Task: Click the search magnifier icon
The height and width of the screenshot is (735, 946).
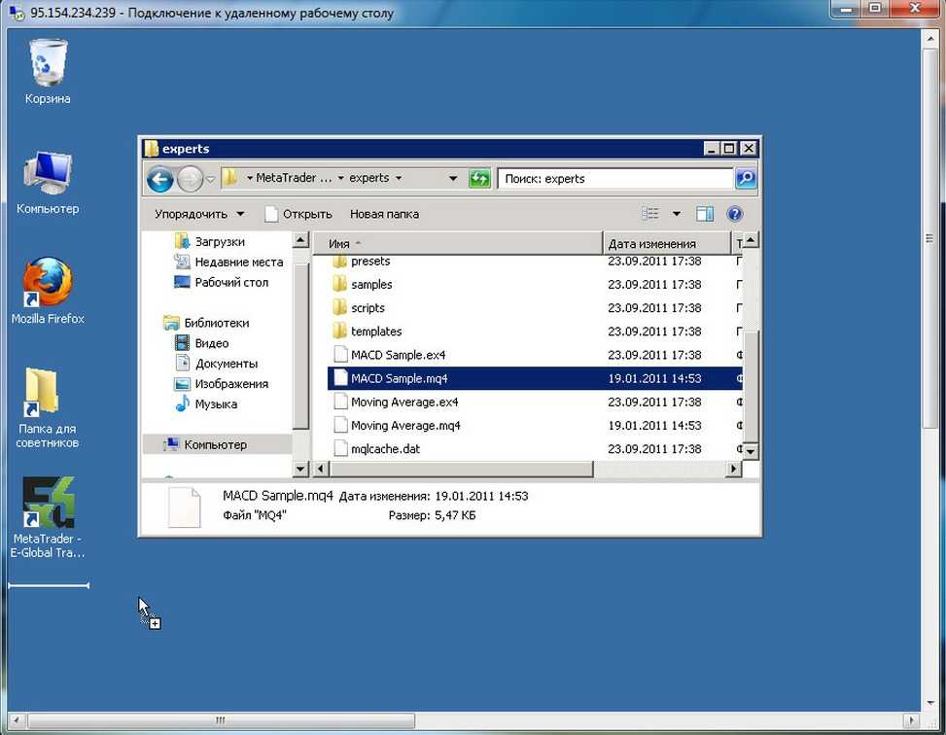Action: pyautogui.click(x=745, y=179)
